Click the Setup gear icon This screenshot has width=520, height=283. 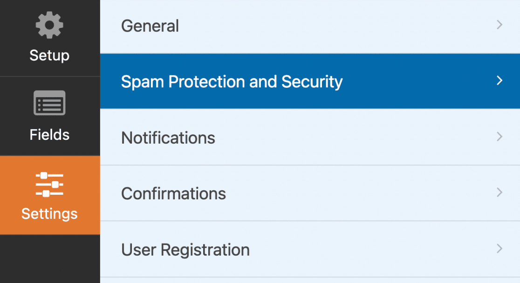click(49, 25)
